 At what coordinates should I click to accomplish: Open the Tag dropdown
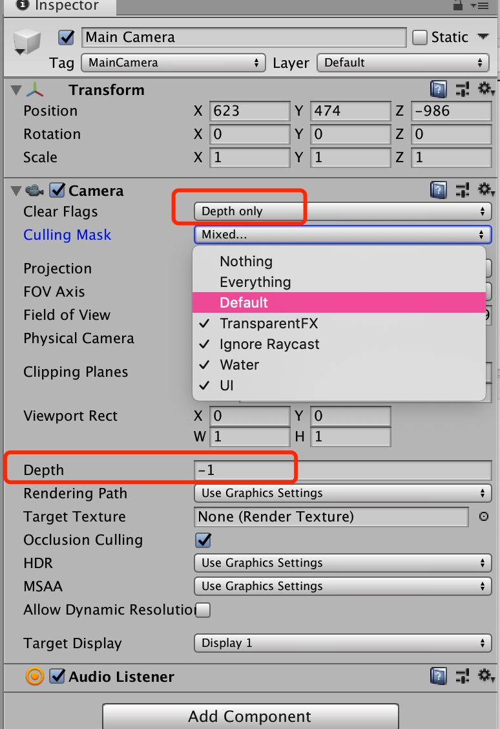pyautogui.click(x=173, y=63)
